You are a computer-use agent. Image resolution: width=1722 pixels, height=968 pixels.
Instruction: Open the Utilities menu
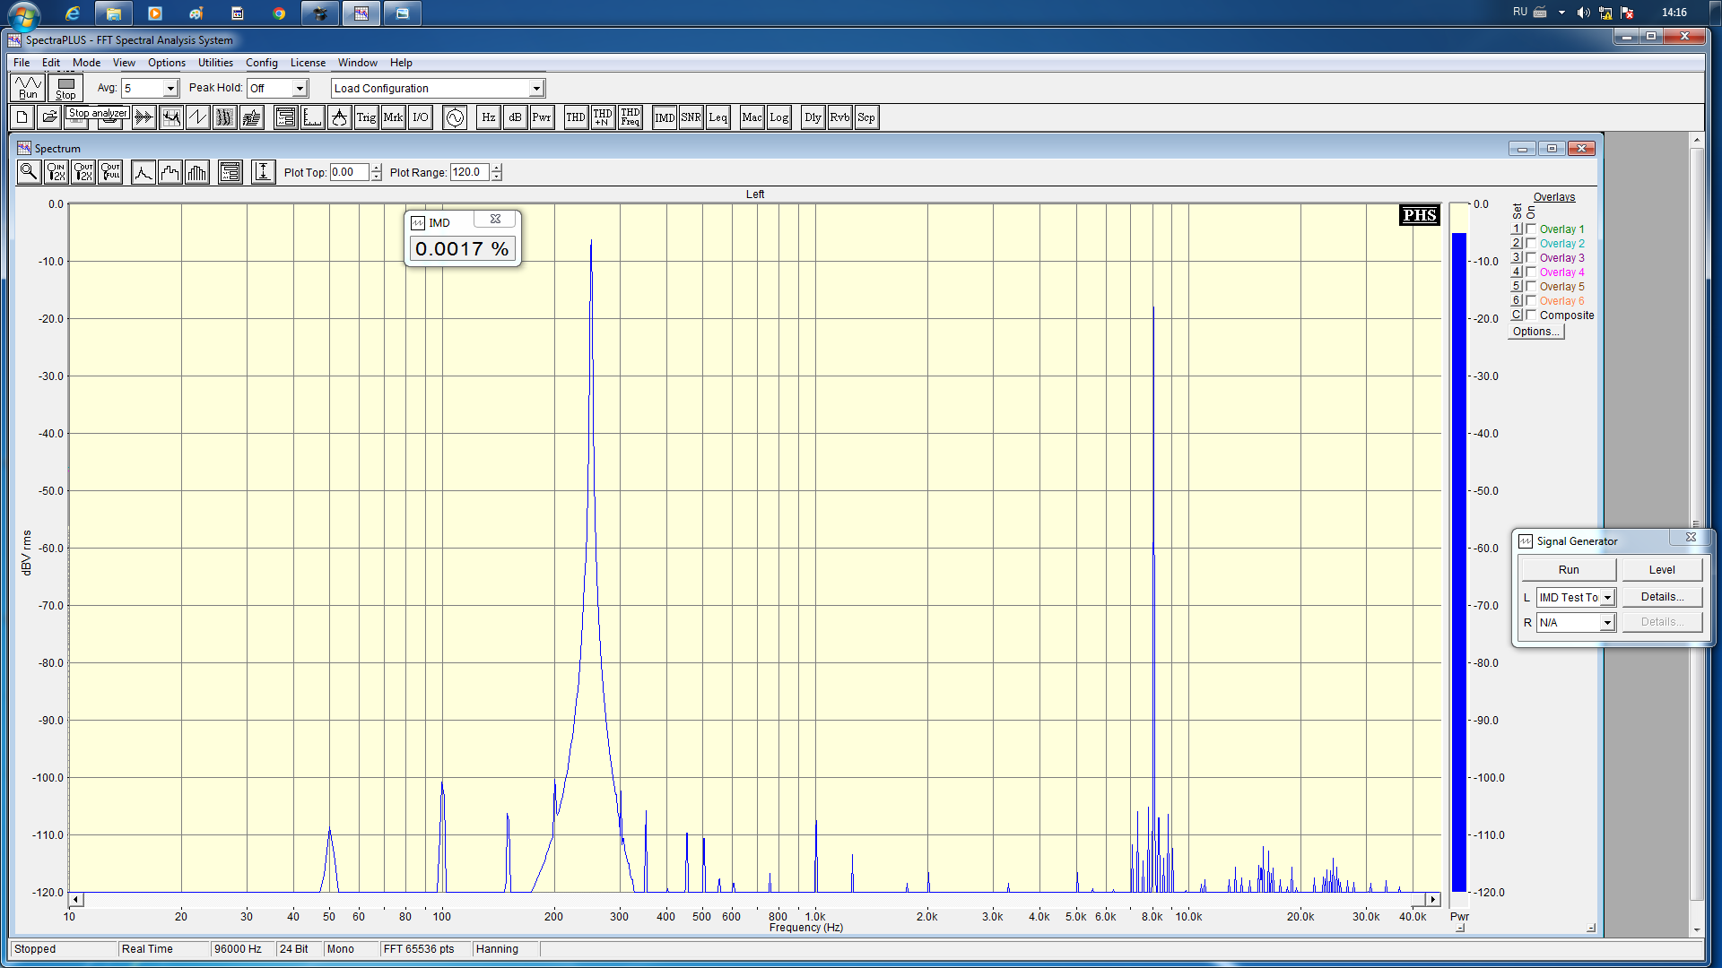pos(215,63)
